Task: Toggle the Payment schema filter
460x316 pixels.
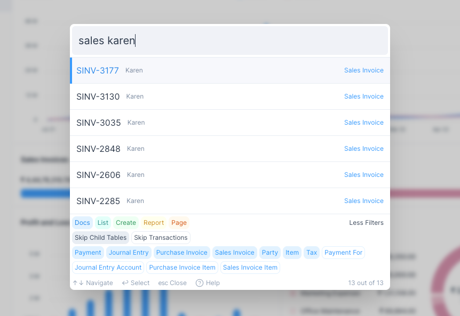Action: (x=88, y=253)
